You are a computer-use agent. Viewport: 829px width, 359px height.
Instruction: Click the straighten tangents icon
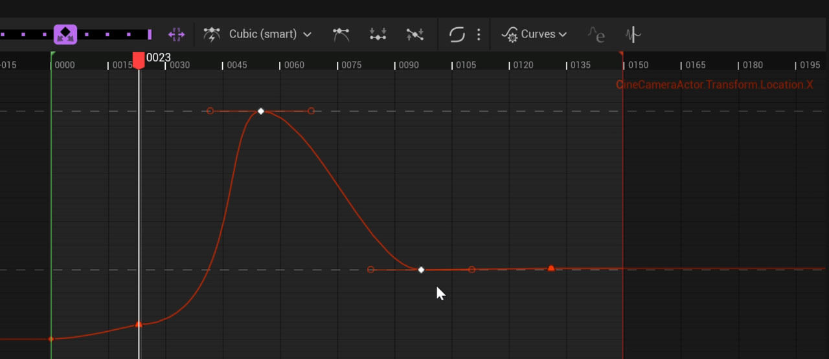414,34
